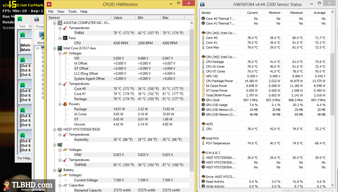Click the ACPI group icon in HWiNFO64

pyautogui.click(x=203, y=124)
